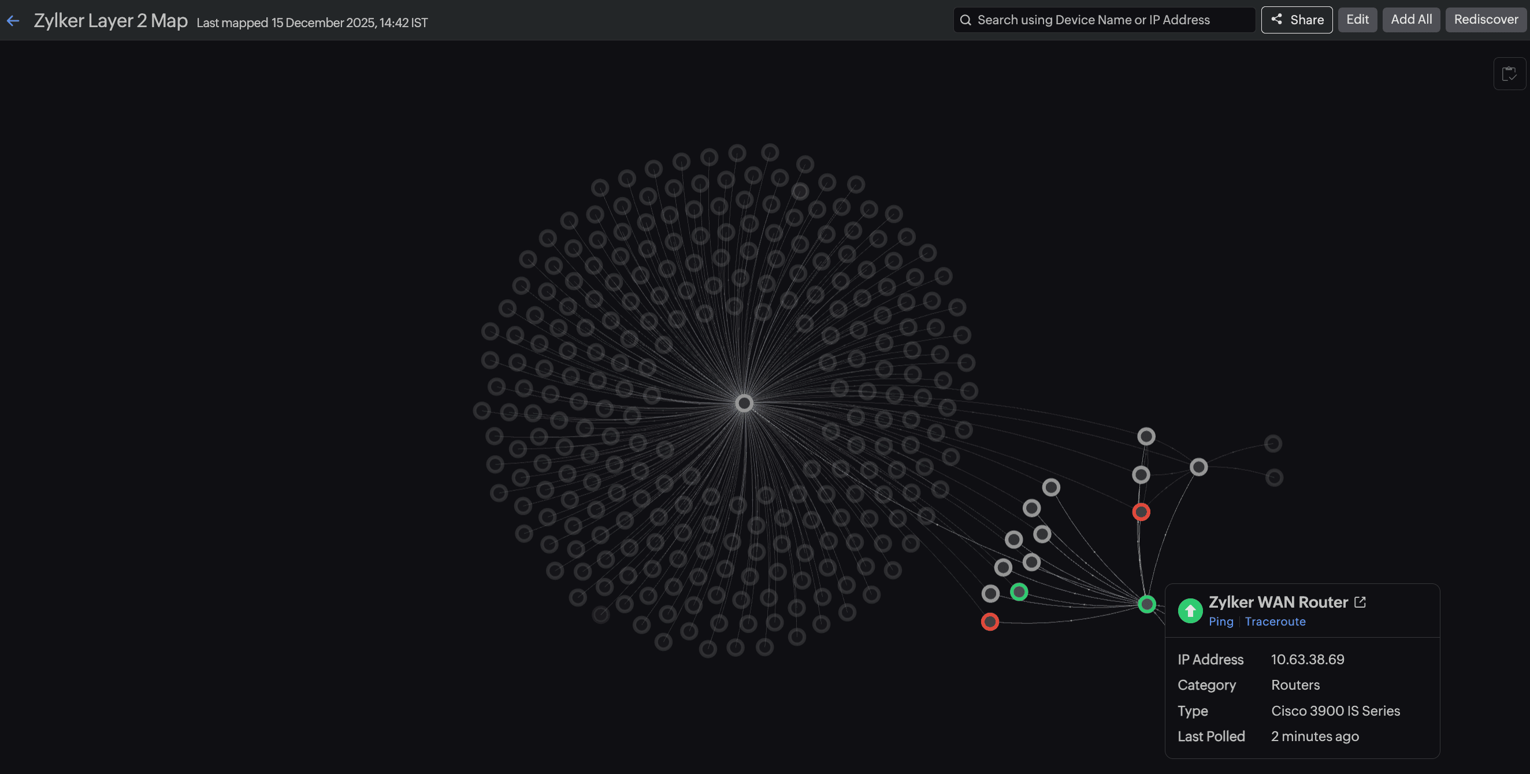This screenshot has width=1530, height=774.
Task: Click the Zylker WAN Router title
Action: point(1278,602)
